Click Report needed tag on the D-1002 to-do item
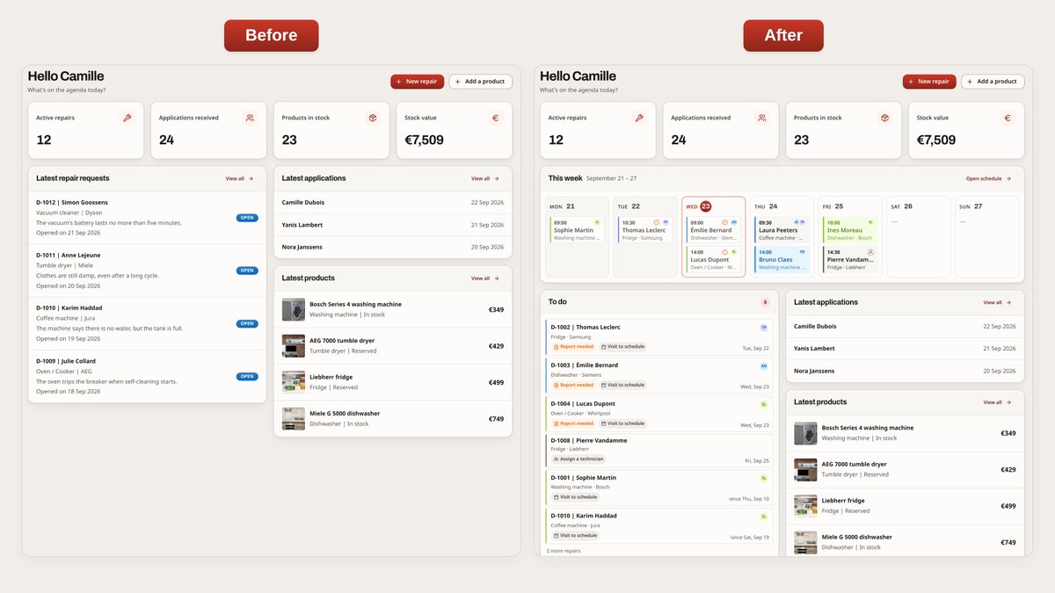Viewport: 1055px width, 593px height. pyautogui.click(x=573, y=347)
